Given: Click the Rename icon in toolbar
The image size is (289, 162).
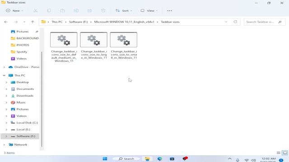Looking at the screenshot, I should point(76,11).
